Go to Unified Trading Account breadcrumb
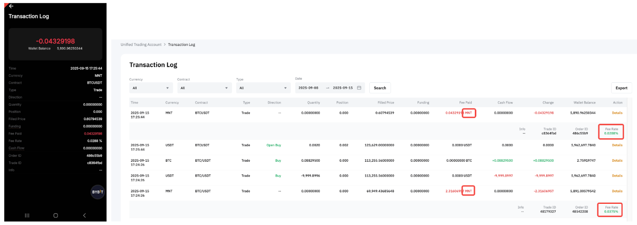 (141, 45)
